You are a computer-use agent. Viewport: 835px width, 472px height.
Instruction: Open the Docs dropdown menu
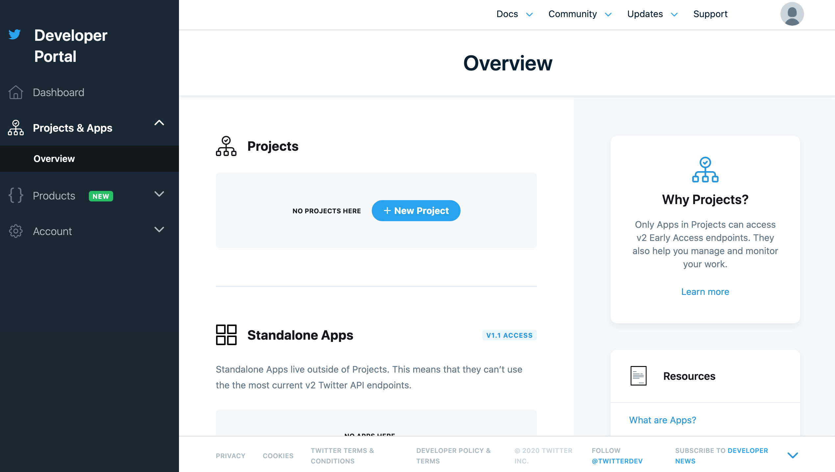click(x=514, y=14)
